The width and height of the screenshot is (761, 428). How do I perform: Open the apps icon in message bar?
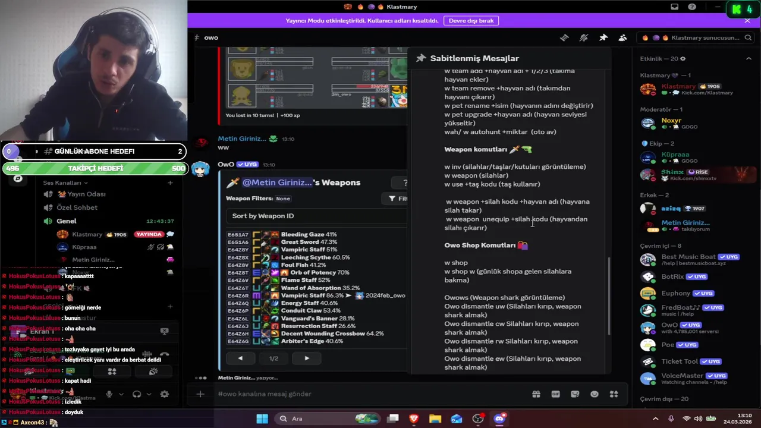click(614, 394)
